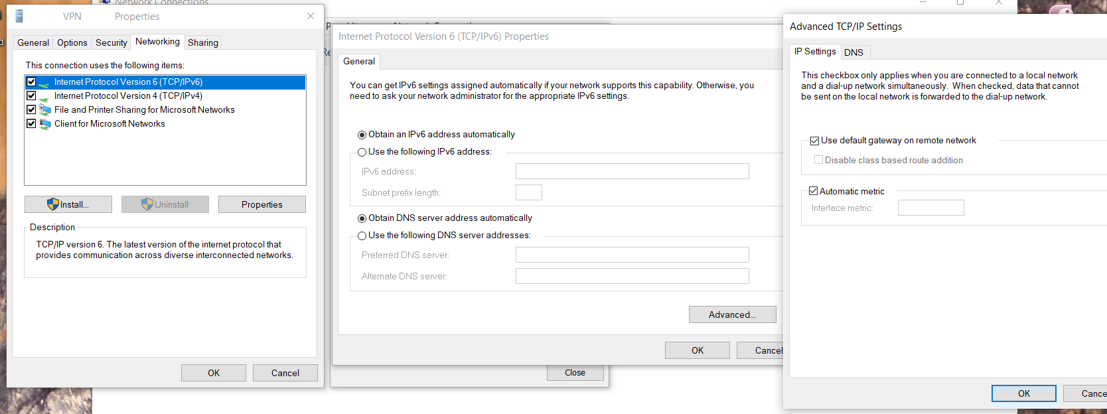
Task: Click the VPN connection icon in Properties title bar
Action: point(19,16)
